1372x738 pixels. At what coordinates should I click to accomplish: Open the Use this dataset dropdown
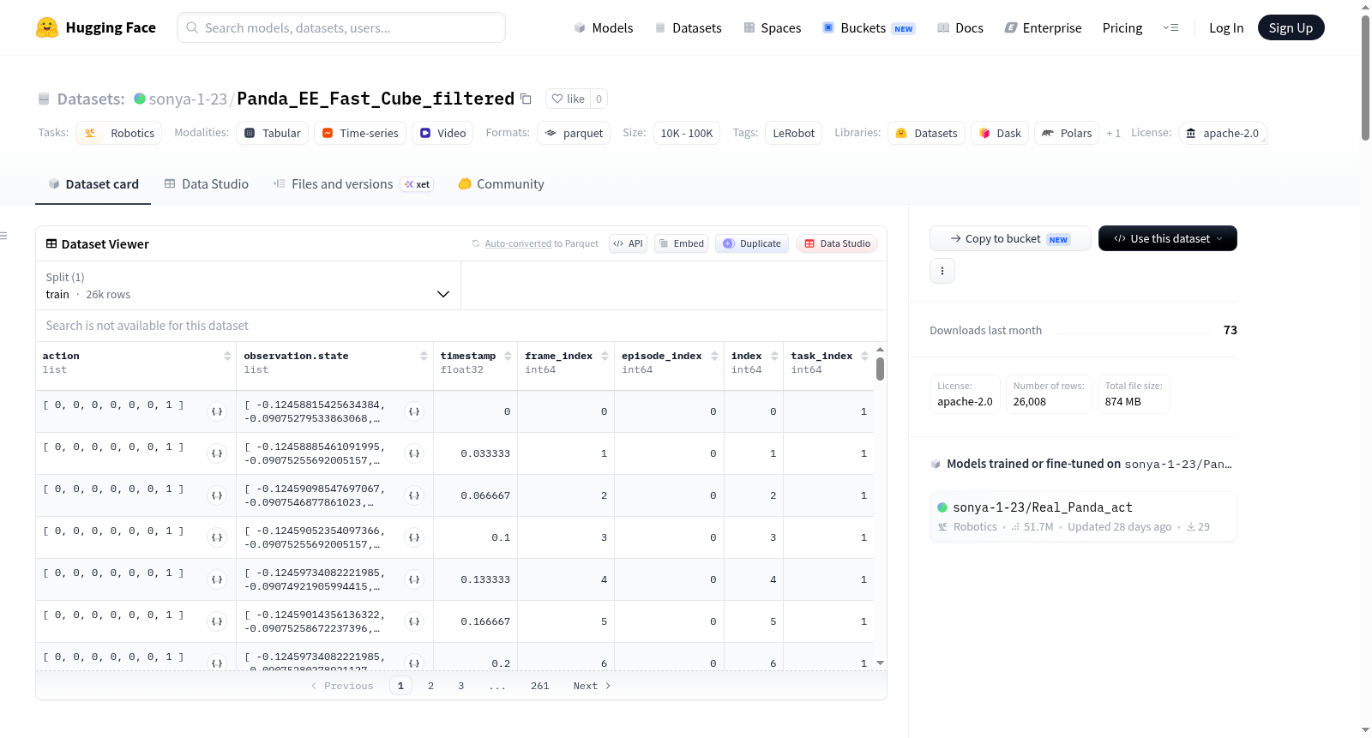click(x=1167, y=238)
